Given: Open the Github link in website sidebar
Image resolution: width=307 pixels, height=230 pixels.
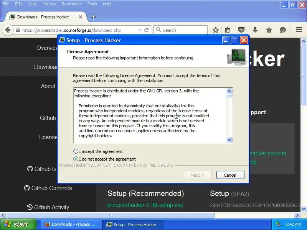Looking at the screenshot, I should 48,118.
